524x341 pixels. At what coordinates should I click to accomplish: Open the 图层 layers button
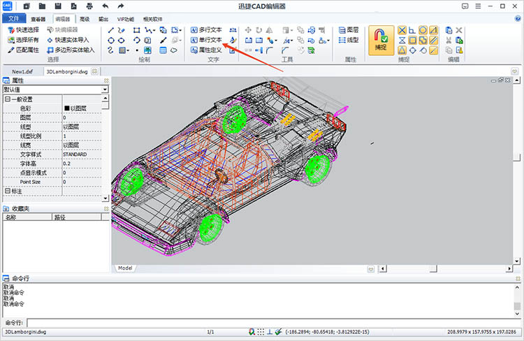(x=349, y=30)
